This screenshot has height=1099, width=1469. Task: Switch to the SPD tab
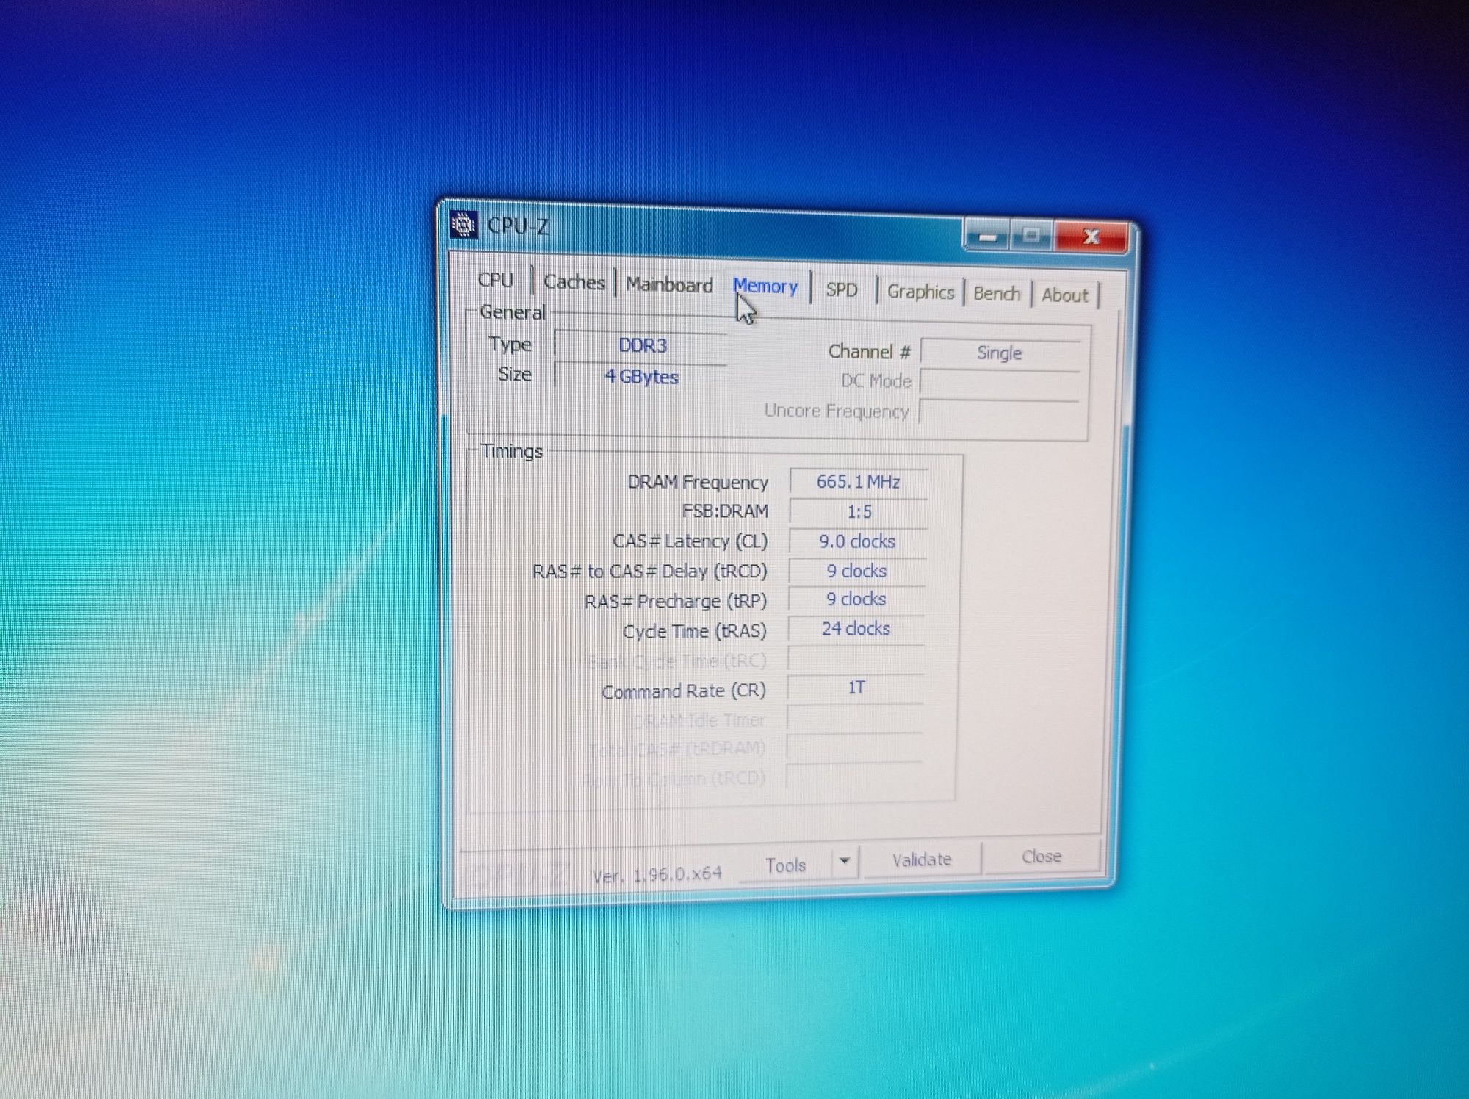click(x=842, y=290)
